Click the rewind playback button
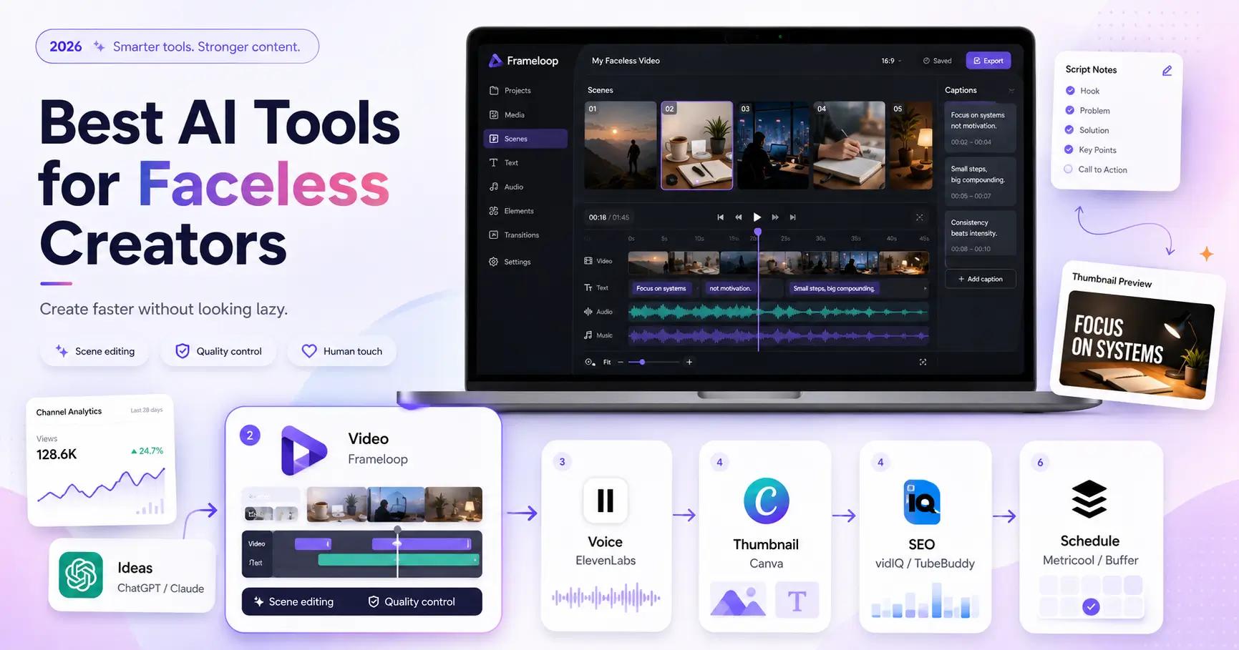Viewport: 1239px width, 650px height. point(738,217)
